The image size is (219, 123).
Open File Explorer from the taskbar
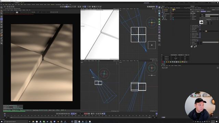click(33, 122)
